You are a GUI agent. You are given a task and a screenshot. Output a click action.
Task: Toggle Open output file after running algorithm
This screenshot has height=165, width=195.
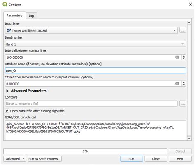(7, 111)
